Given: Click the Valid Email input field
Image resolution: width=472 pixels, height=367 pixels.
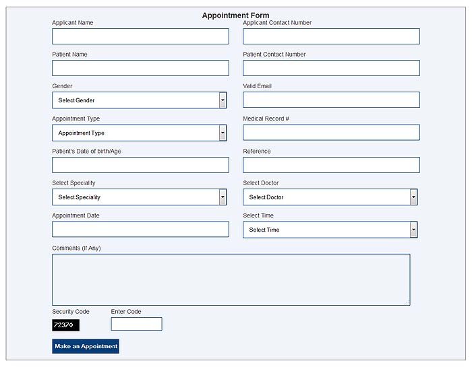Looking at the screenshot, I should pyautogui.click(x=331, y=100).
